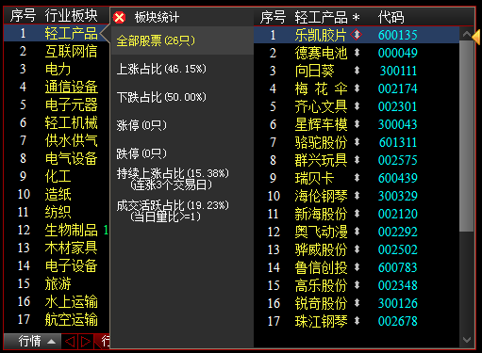482x353 pixels.
Task: Select 下跌占比 (50.00%) filter
Action: pos(161,97)
